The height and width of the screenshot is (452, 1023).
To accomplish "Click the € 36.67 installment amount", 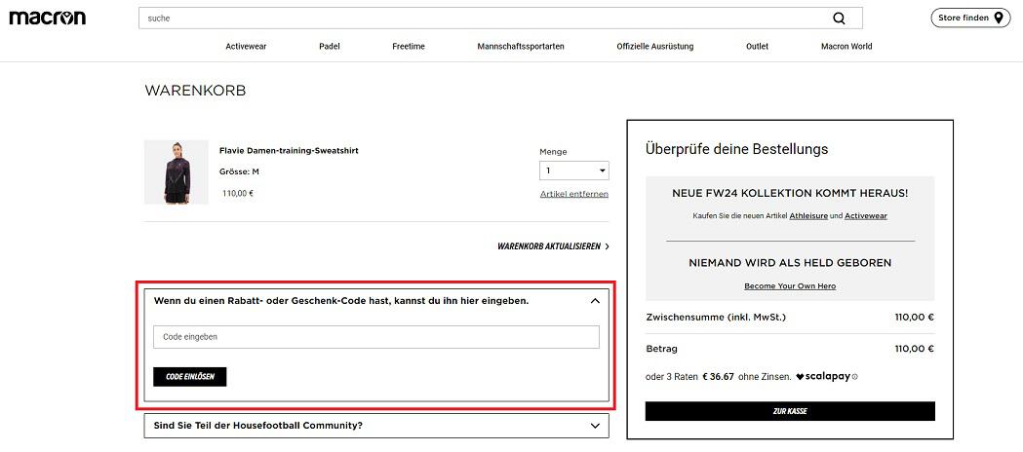I will (719, 376).
